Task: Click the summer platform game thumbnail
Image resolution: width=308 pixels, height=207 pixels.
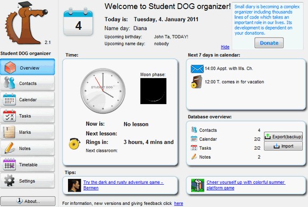Action: [x=198, y=185]
